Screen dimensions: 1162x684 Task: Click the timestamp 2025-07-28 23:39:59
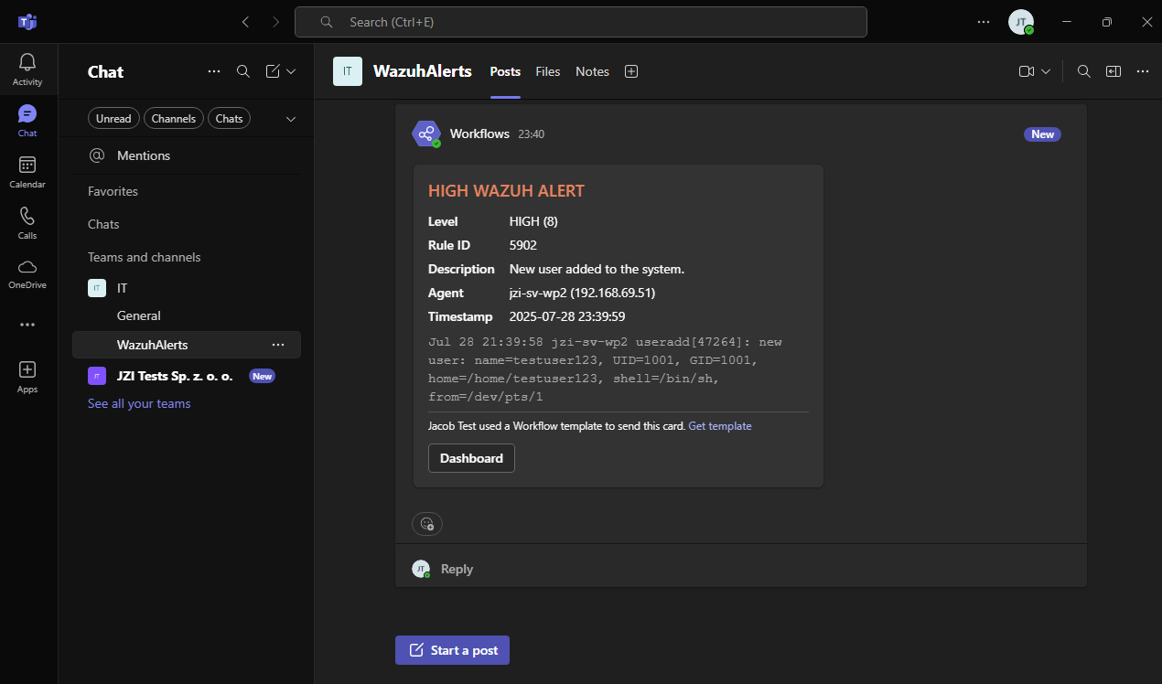point(567,316)
